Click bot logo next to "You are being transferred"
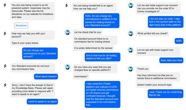 pos(67,5)
